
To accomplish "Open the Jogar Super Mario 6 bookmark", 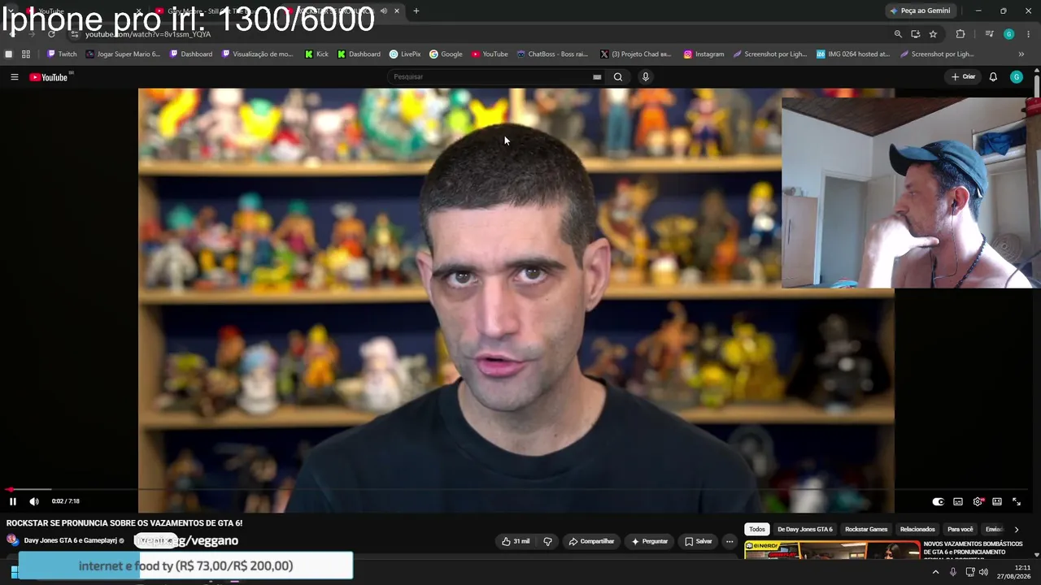I will coord(123,54).
